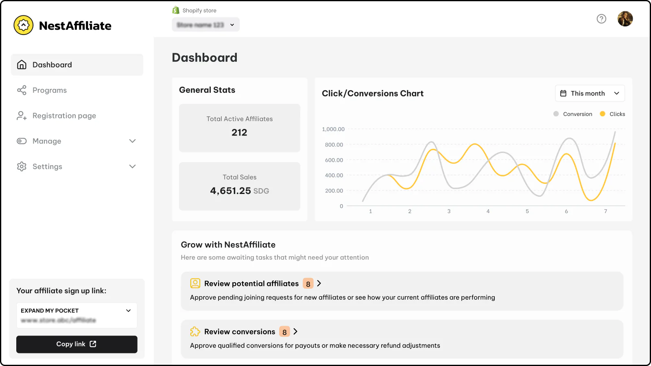Click the Review potential affiliates person icon
This screenshot has width=651, height=366.
point(195,283)
